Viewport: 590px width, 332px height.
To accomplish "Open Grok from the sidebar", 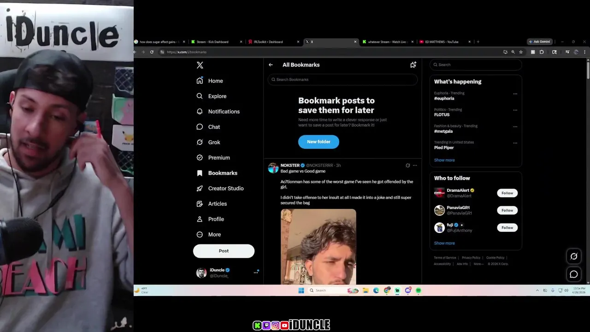I will [x=208, y=142].
